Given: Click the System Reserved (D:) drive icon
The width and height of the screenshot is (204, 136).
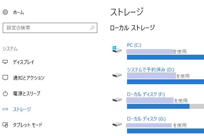Looking at the screenshot, I should click(x=116, y=75).
